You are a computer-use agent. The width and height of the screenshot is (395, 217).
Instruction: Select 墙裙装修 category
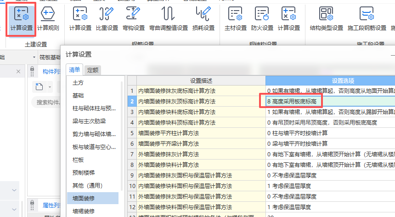click(x=84, y=211)
